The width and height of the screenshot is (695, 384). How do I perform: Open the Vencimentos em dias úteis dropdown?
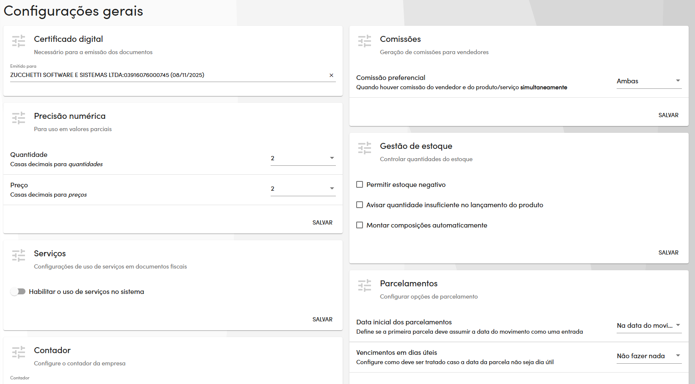tap(648, 356)
